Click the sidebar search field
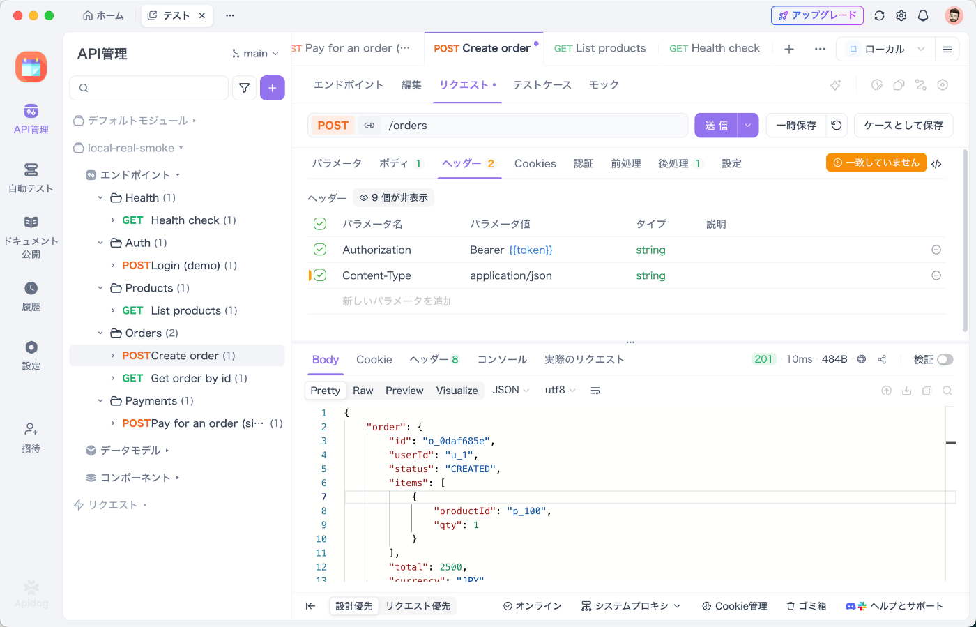This screenshot has height=627, width=976. tap(149, 88)
